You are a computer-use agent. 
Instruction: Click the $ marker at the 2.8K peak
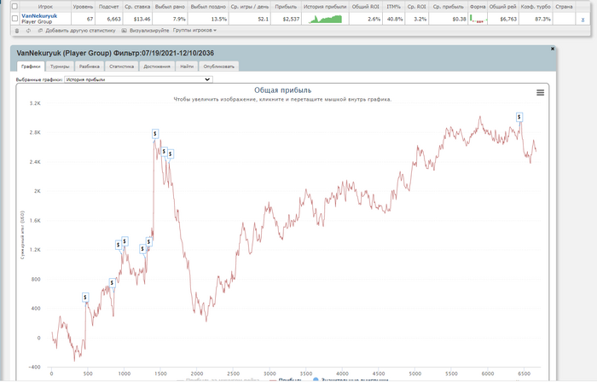[155, 134]
